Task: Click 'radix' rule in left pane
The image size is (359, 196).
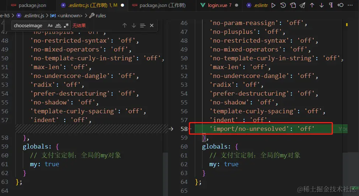Action: tap(43, 85)
